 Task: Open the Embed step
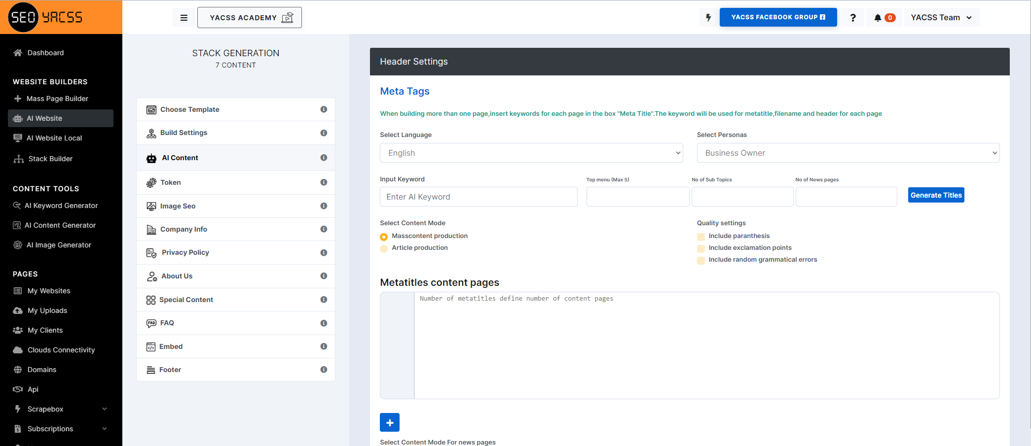[x=236, y=346]
